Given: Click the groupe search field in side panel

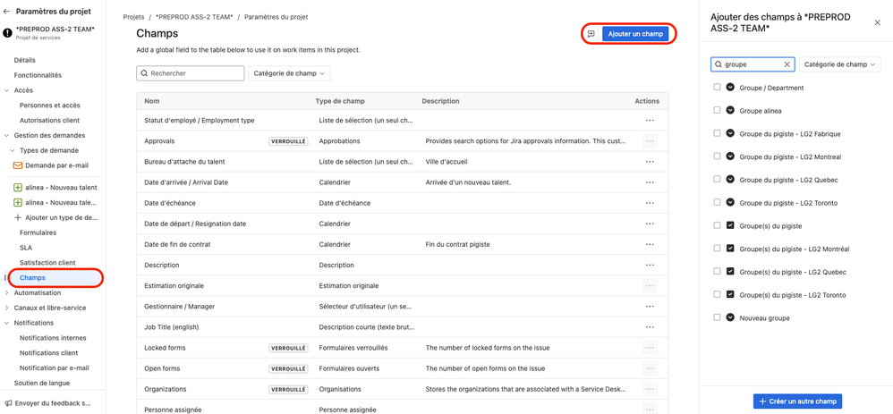Looking at the screenshot, I should pyautogui.click(x=753, y=65).
